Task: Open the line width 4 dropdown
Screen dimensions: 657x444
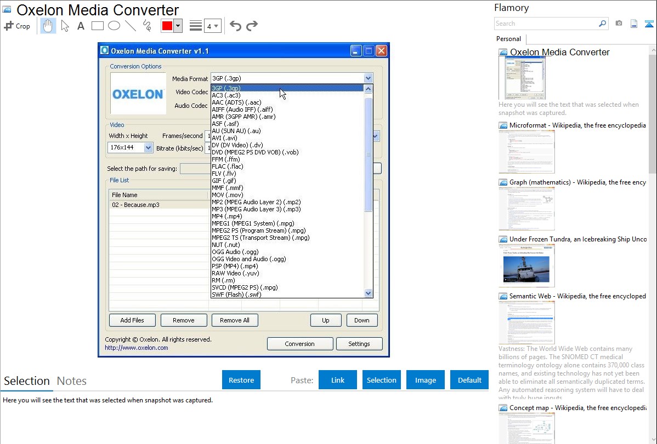Action: [x=213, y=26]
